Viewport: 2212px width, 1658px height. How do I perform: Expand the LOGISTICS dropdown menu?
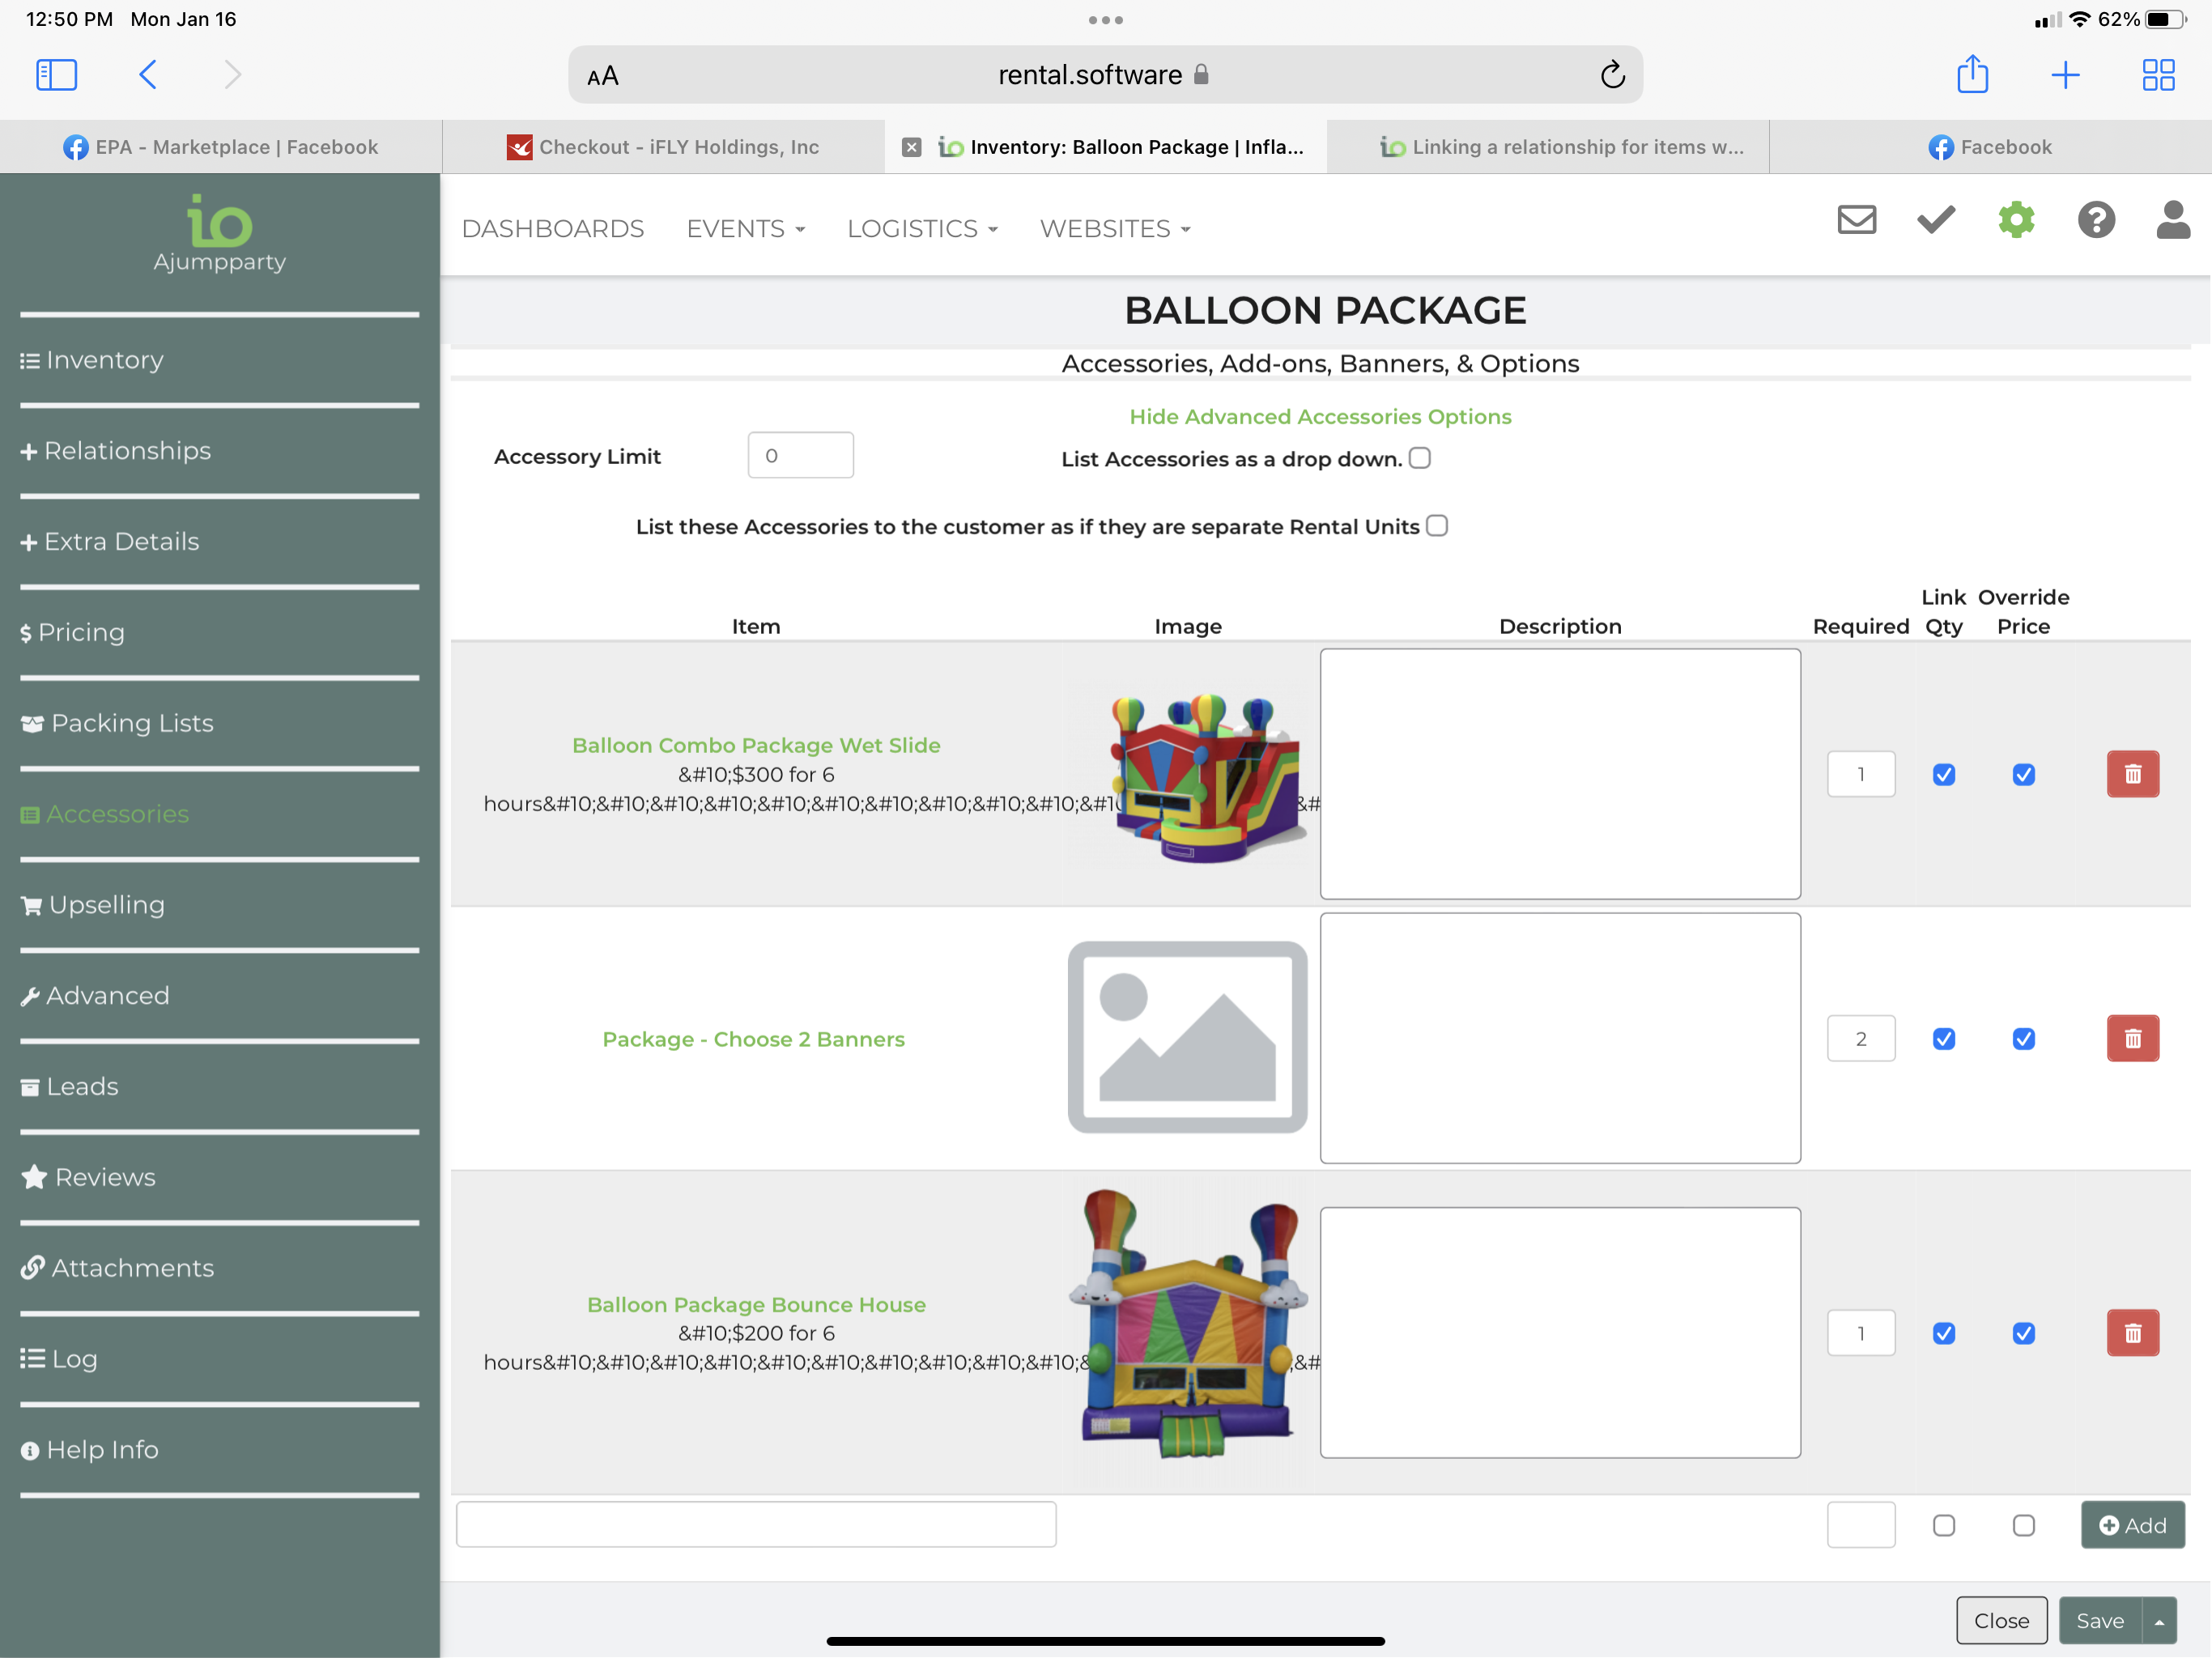tap(921, 229)
